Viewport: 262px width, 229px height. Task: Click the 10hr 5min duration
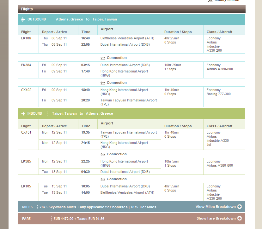click(172, 161)
